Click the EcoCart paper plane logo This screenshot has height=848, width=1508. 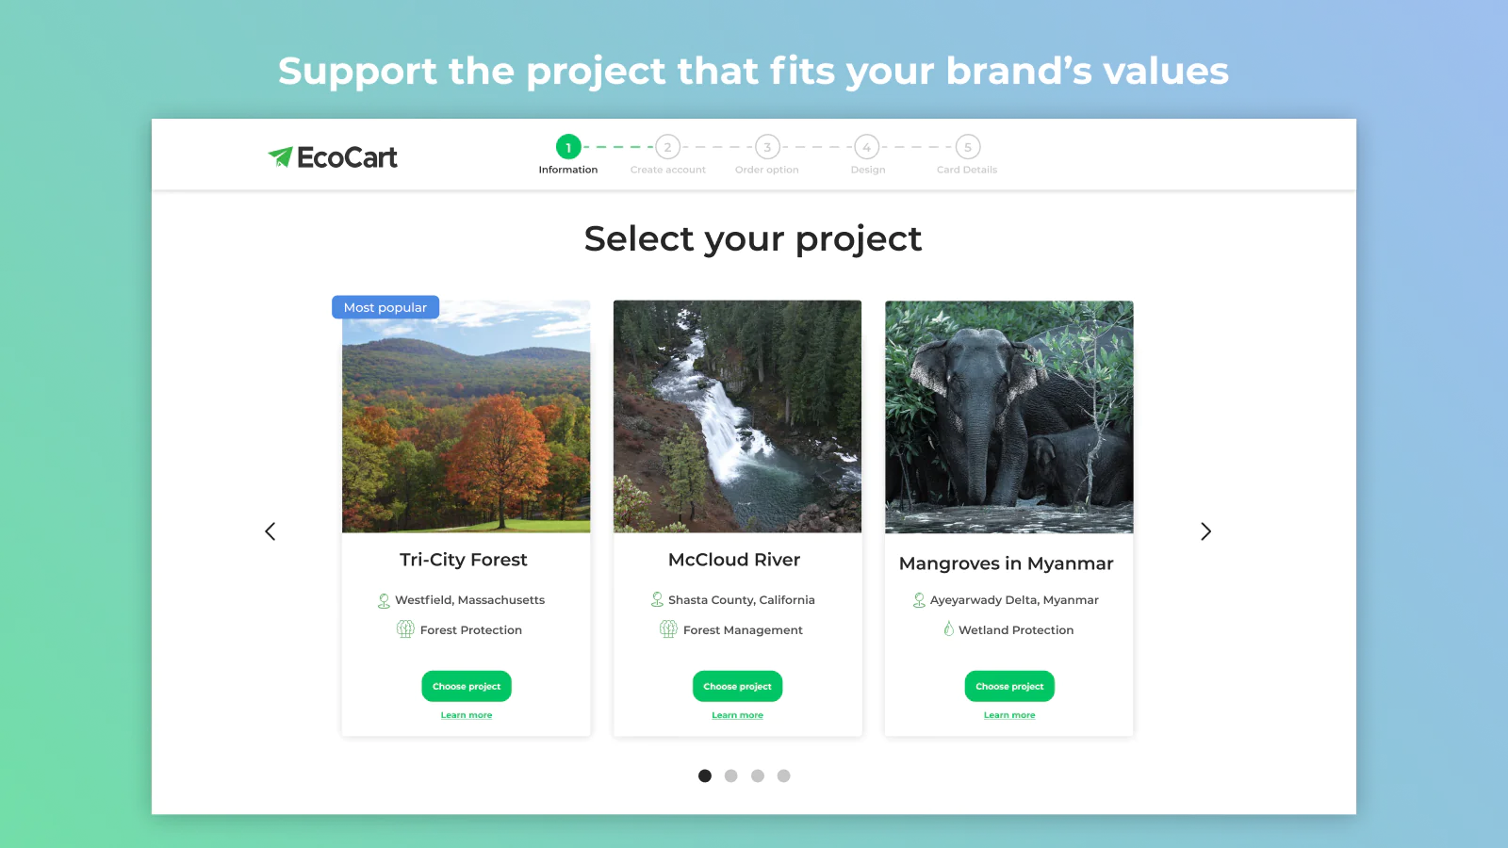pyautogui.click(x=280, y=156)
